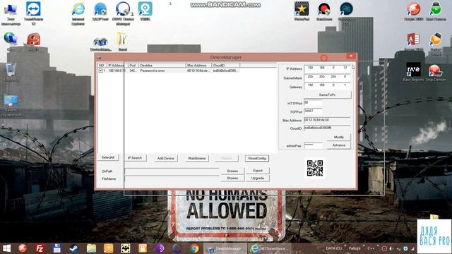Click the SameToPc button

tap(327, 95)
